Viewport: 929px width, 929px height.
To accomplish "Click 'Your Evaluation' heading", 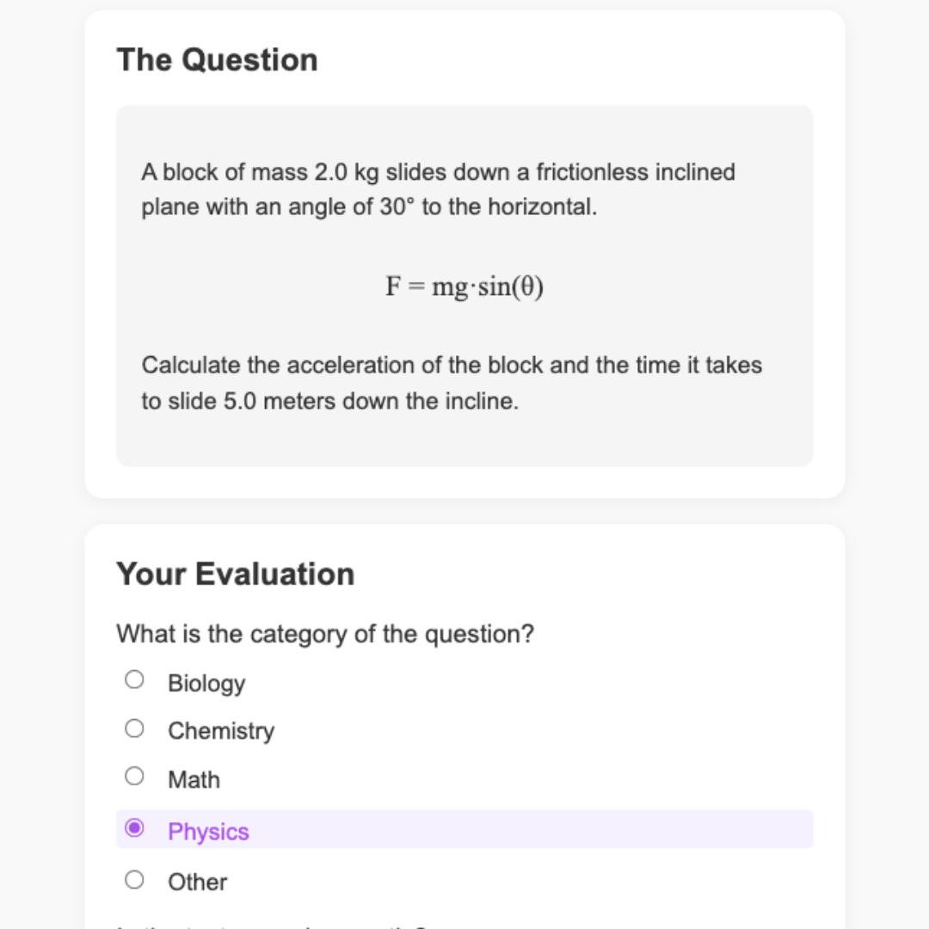I will point(235,574).
